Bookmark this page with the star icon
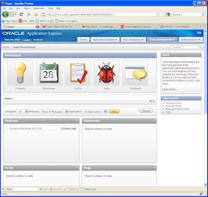The height and width of the screenshot is (197, 208). click(x=158, y=15)
